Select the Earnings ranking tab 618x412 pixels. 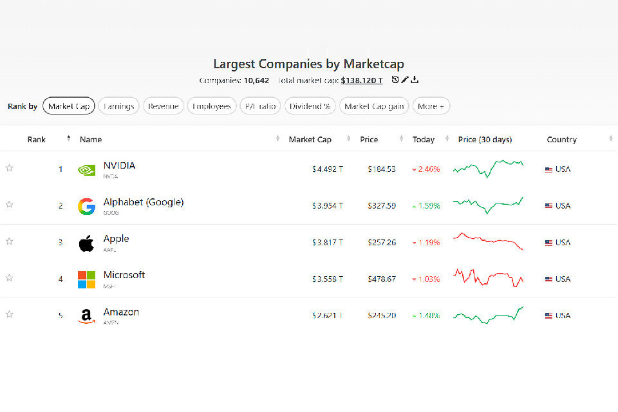click(x=118, y=106)
